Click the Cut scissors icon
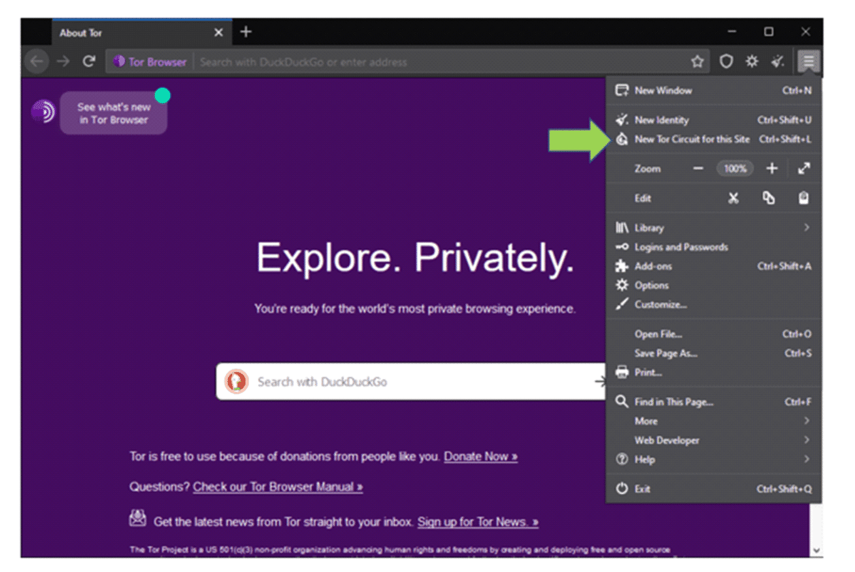855x572 pixels. coord(733,198)
